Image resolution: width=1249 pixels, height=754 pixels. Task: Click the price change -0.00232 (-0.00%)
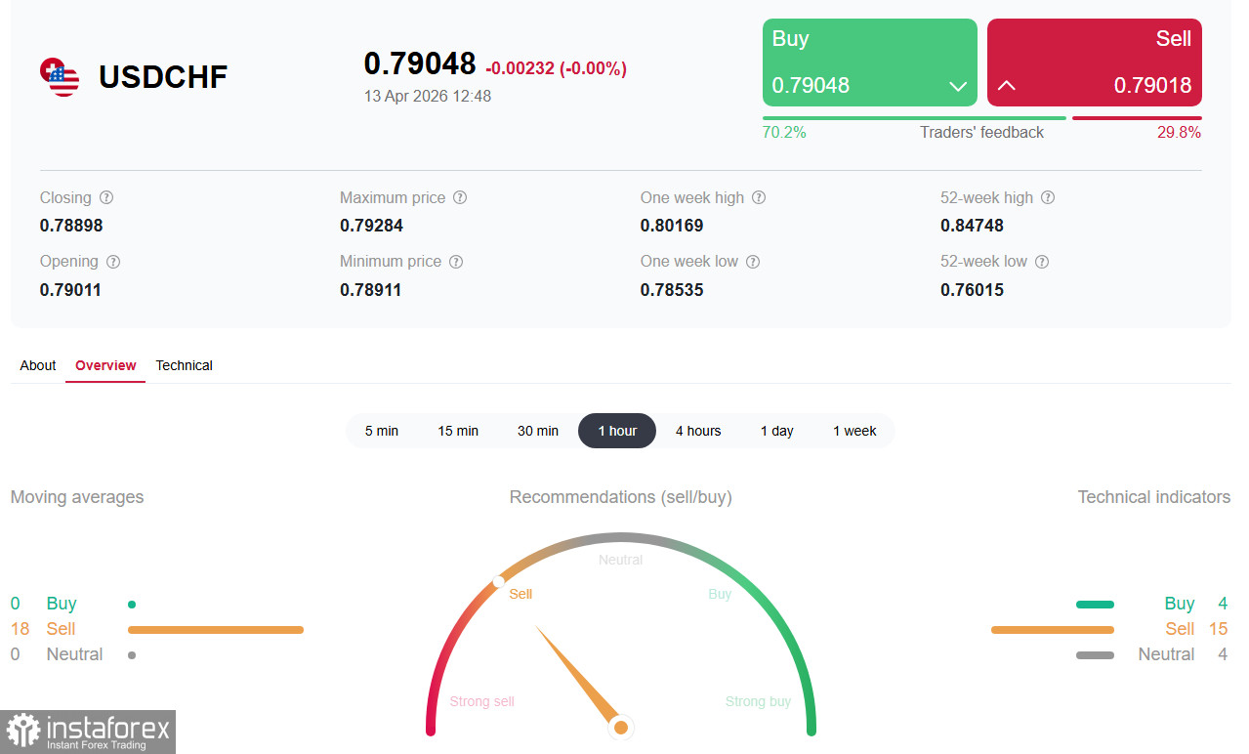pyautogui.click(x=556, y=68)
